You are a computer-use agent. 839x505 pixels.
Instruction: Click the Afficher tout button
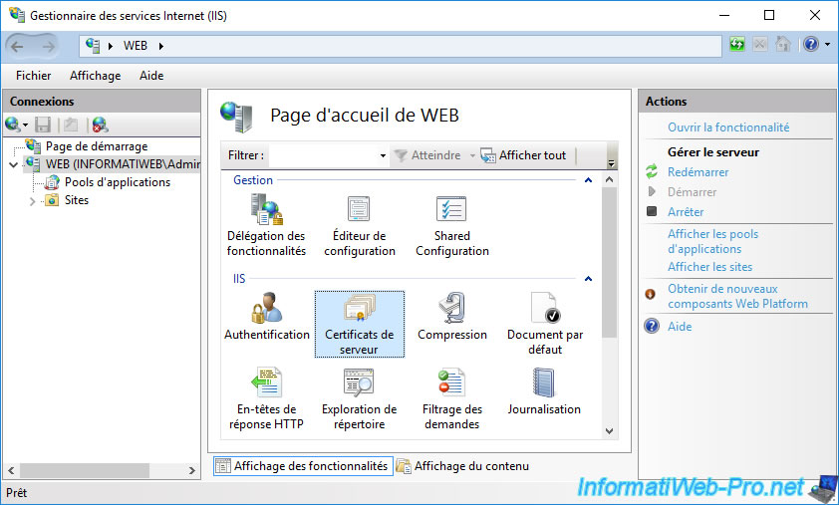(523, 155)
